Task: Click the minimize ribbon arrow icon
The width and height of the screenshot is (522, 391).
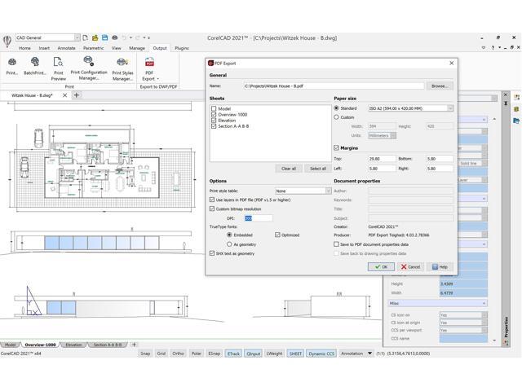Action: (x=484, y=48)
